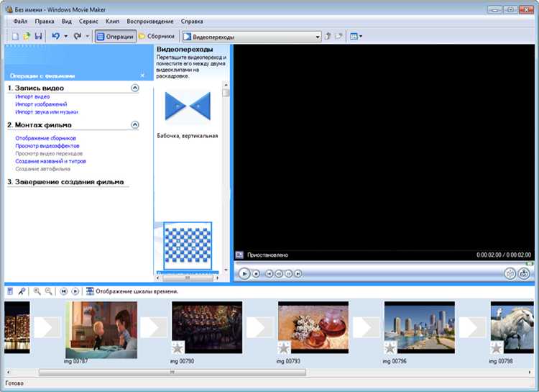Select storyboard clip img 00790
Viewport: 539px width, 392px height.
pyautogui.click(x=207, y=327)
